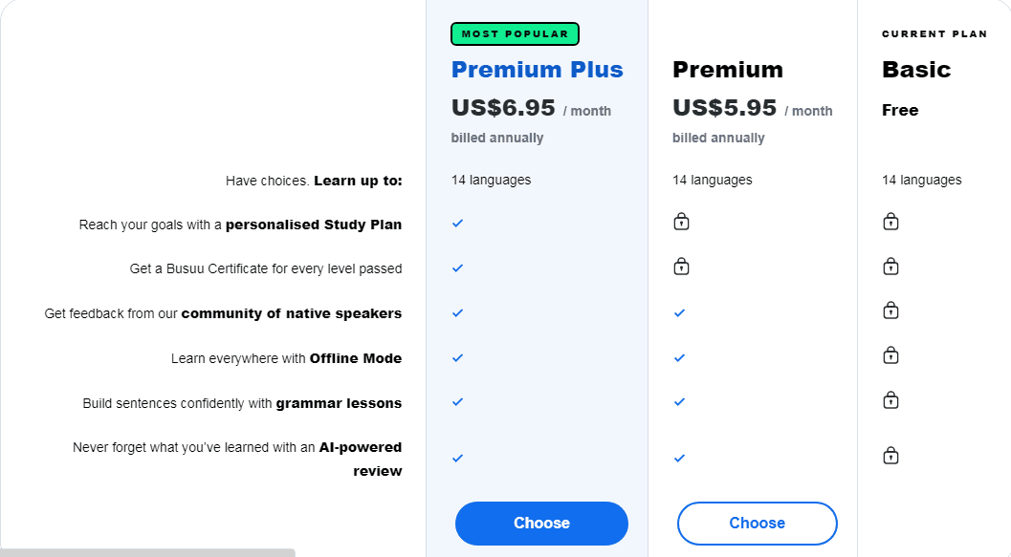The width and height of the screenshot is (1011, 557).
Task: Click the Basic plan heading
Action: click(x=915, y=70)
